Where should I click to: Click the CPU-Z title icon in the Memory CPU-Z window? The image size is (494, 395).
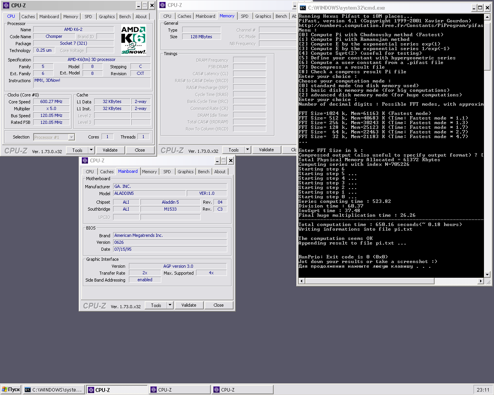point(162,5)
